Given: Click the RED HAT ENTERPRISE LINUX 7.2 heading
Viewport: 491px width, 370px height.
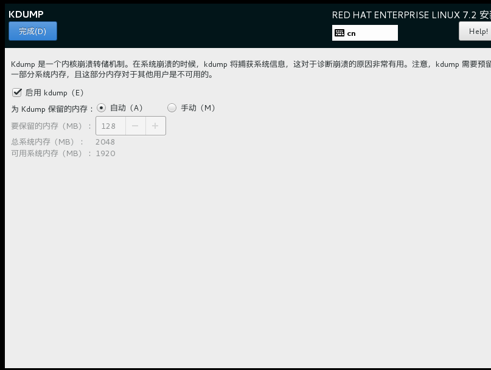Looking at the screenshot, I should pyautogui.click(x=411, y=15).
